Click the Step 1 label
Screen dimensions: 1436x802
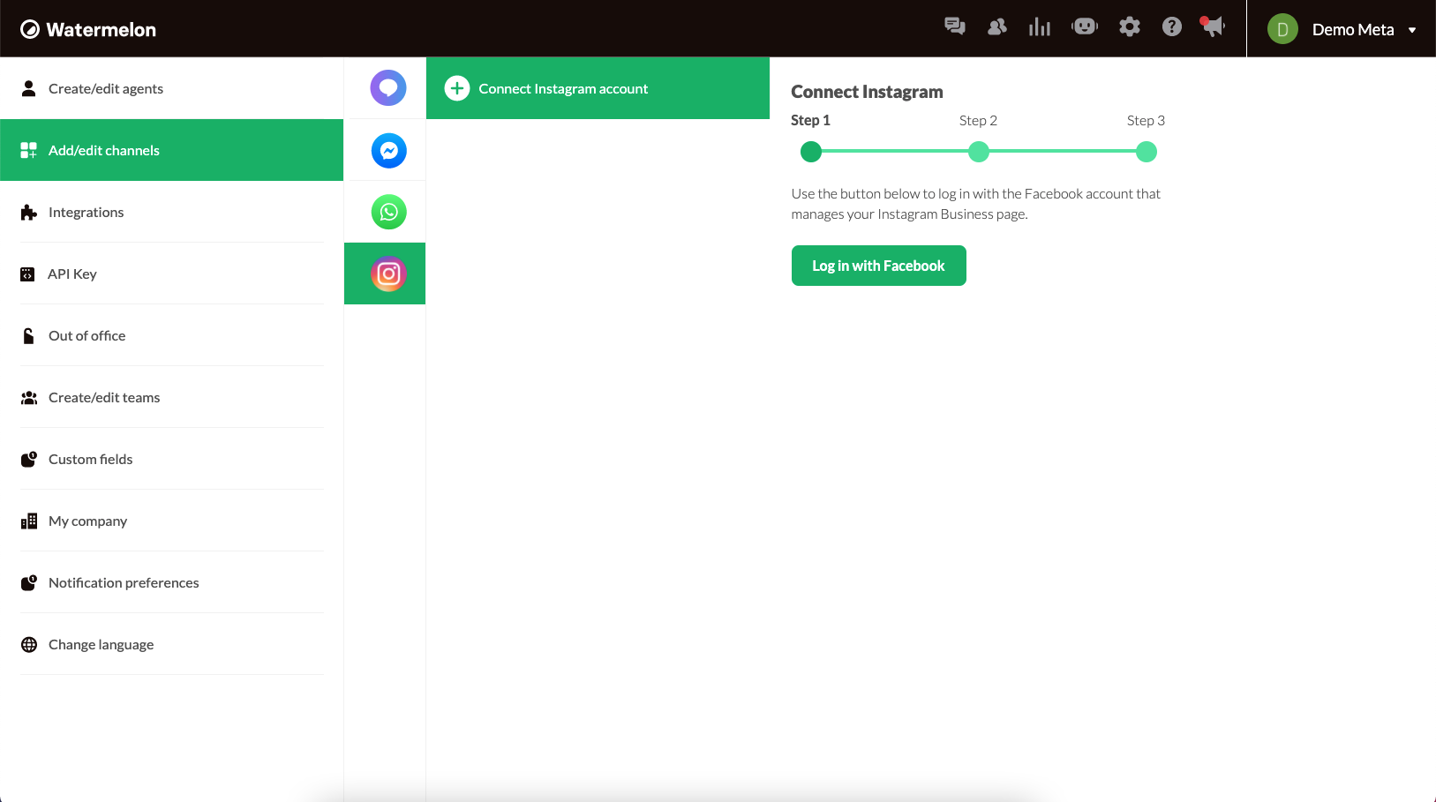click(x=810, y=120)
